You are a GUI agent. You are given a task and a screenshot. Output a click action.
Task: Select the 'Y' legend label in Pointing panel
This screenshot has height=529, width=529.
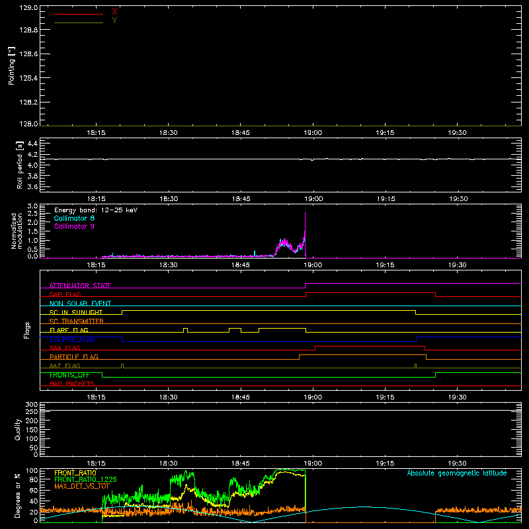point(114,20)
